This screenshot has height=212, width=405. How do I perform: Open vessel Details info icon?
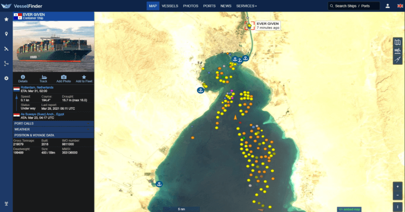point(23,79)
